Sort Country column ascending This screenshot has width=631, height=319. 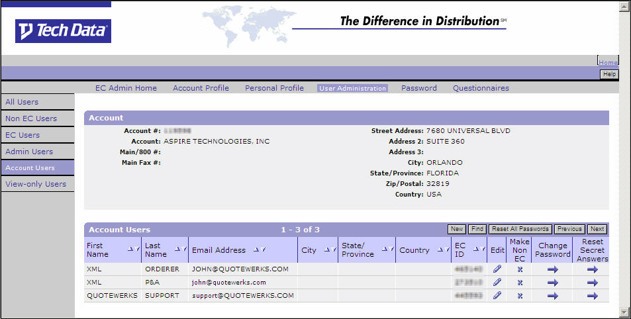coord(440,250)
